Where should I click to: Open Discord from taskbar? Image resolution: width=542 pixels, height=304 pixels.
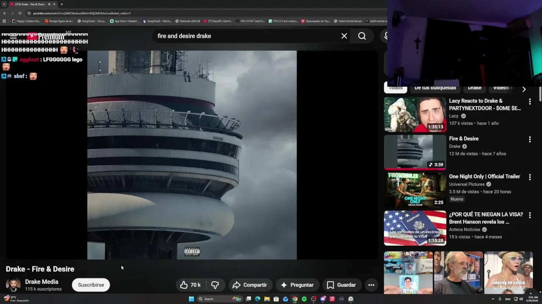[323, 299]
